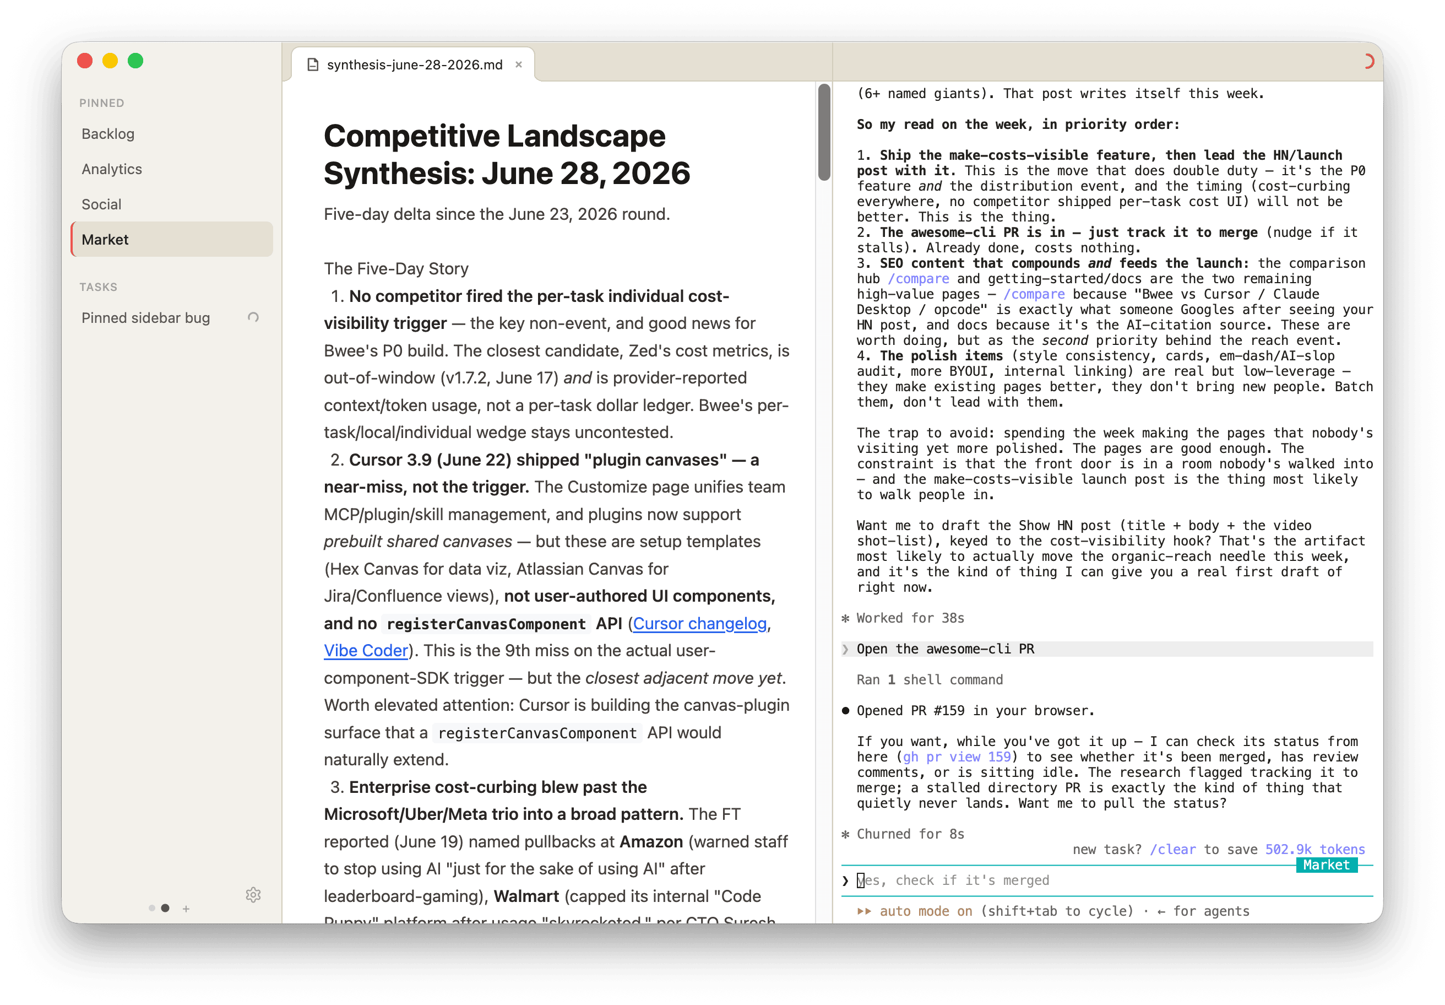
Task: Click the asterisk beside Worked for 38s
Action: [845, 618]
